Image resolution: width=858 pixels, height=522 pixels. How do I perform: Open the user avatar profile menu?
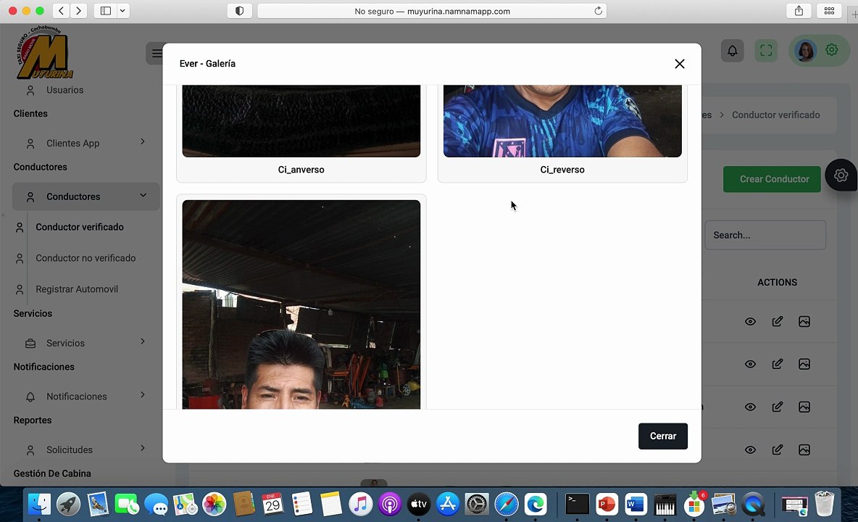pos(806,51)
